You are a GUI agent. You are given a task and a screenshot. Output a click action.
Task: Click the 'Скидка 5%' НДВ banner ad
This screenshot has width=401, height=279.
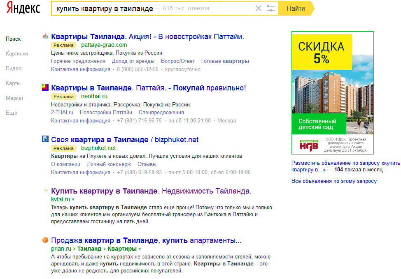point(333,93)
